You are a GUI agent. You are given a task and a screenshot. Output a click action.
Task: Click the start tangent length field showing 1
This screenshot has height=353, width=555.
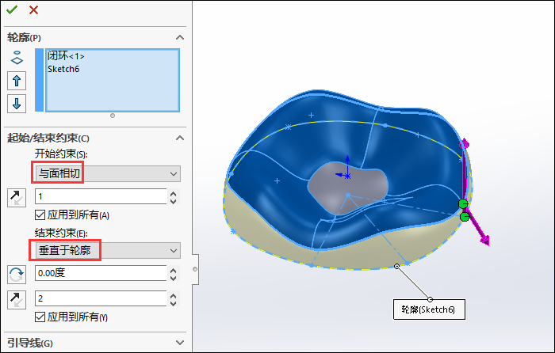coord(101,196)
